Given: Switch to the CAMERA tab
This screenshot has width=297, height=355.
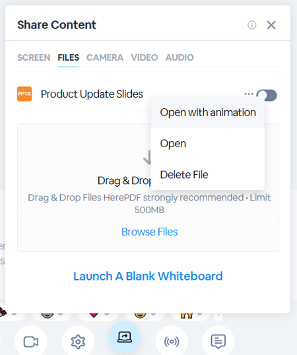Looking at the screenshot, I should coord(105,57).
